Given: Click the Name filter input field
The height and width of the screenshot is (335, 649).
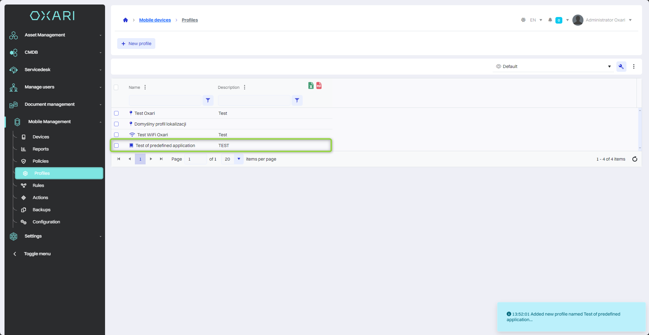Looking at the screenshot, I should pos(165,100).
